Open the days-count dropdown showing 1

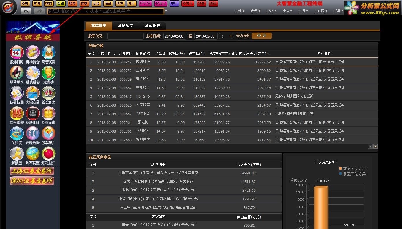[226, 36]
